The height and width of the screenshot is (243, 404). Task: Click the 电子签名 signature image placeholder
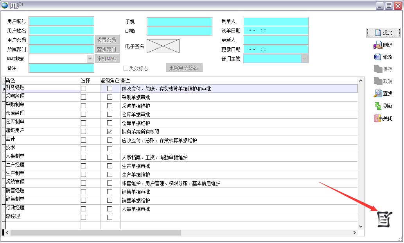click(163, 46)
